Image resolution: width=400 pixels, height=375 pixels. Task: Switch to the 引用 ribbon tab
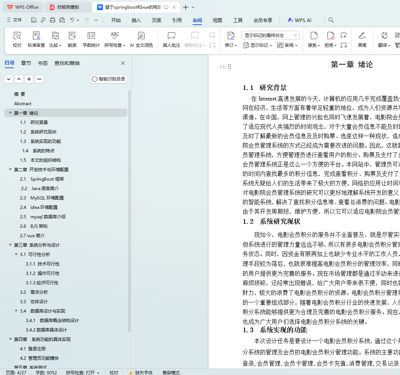(177, 20)
